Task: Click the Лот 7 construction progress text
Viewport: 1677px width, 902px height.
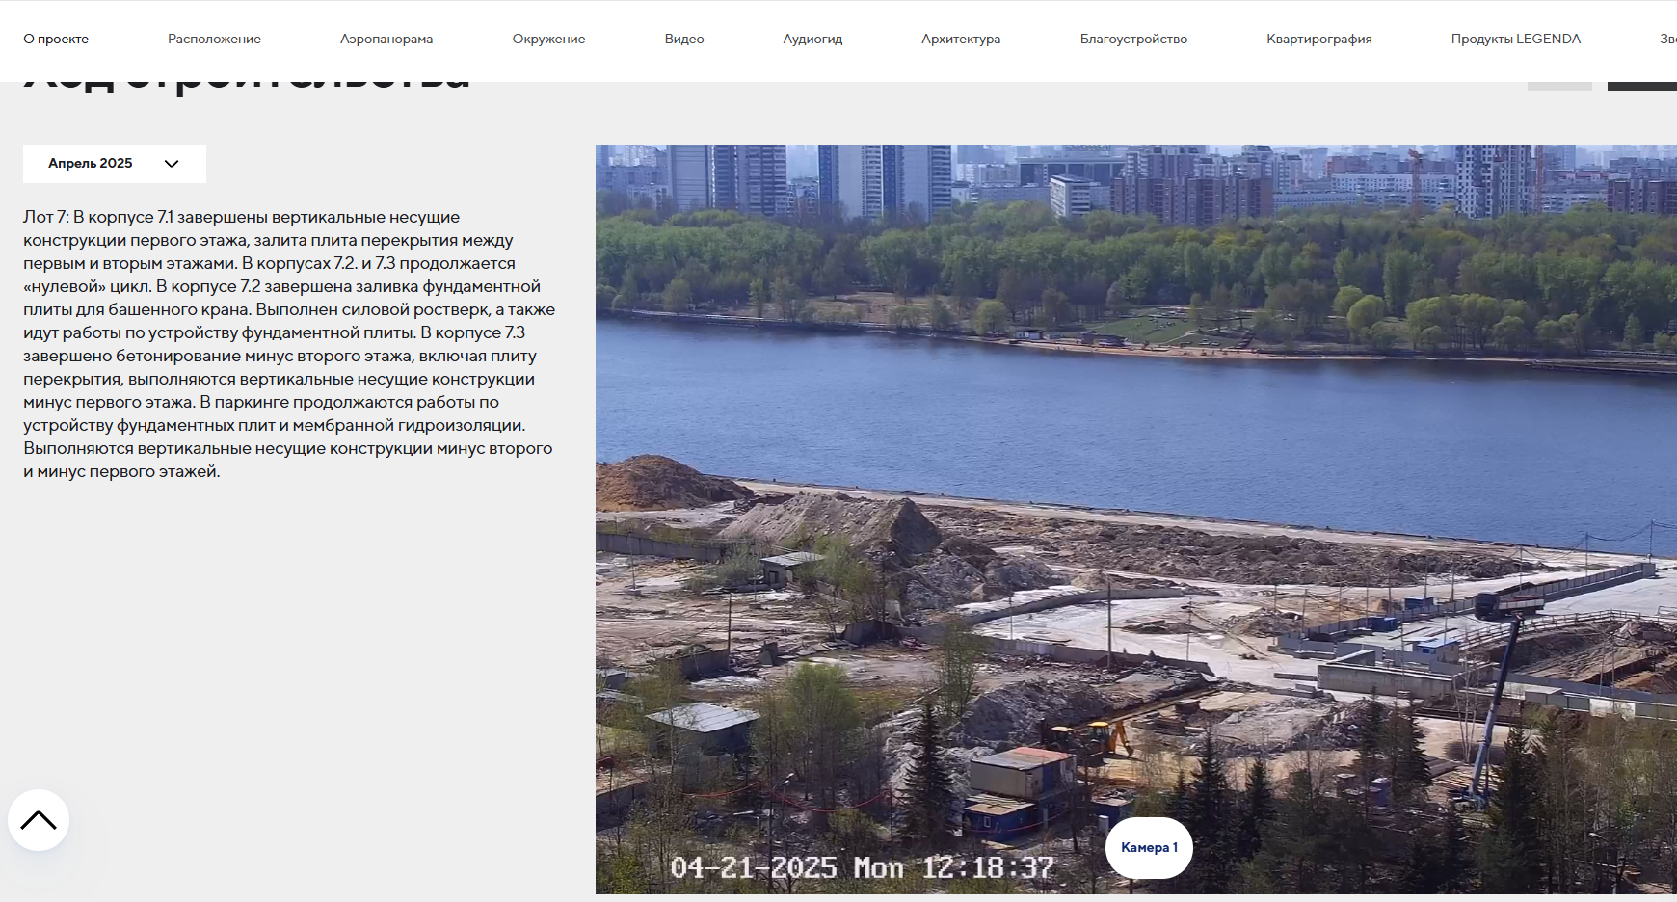Action: (289, 344)
